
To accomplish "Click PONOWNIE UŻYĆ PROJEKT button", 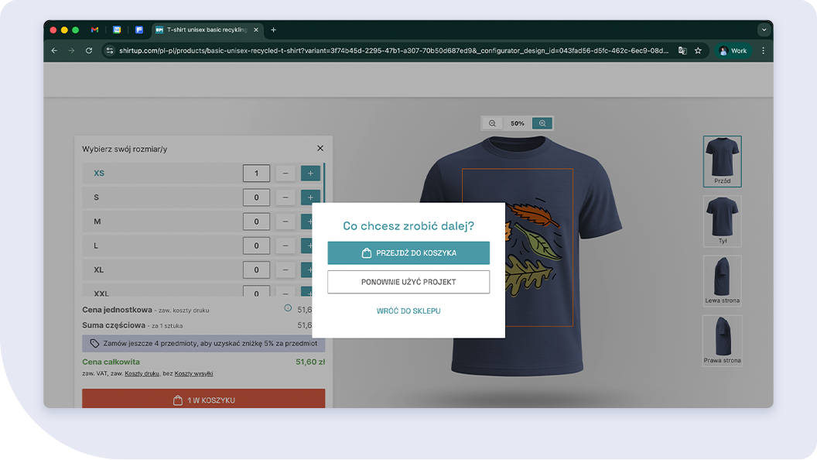I will pyautogui.click(x=408, y=282).
